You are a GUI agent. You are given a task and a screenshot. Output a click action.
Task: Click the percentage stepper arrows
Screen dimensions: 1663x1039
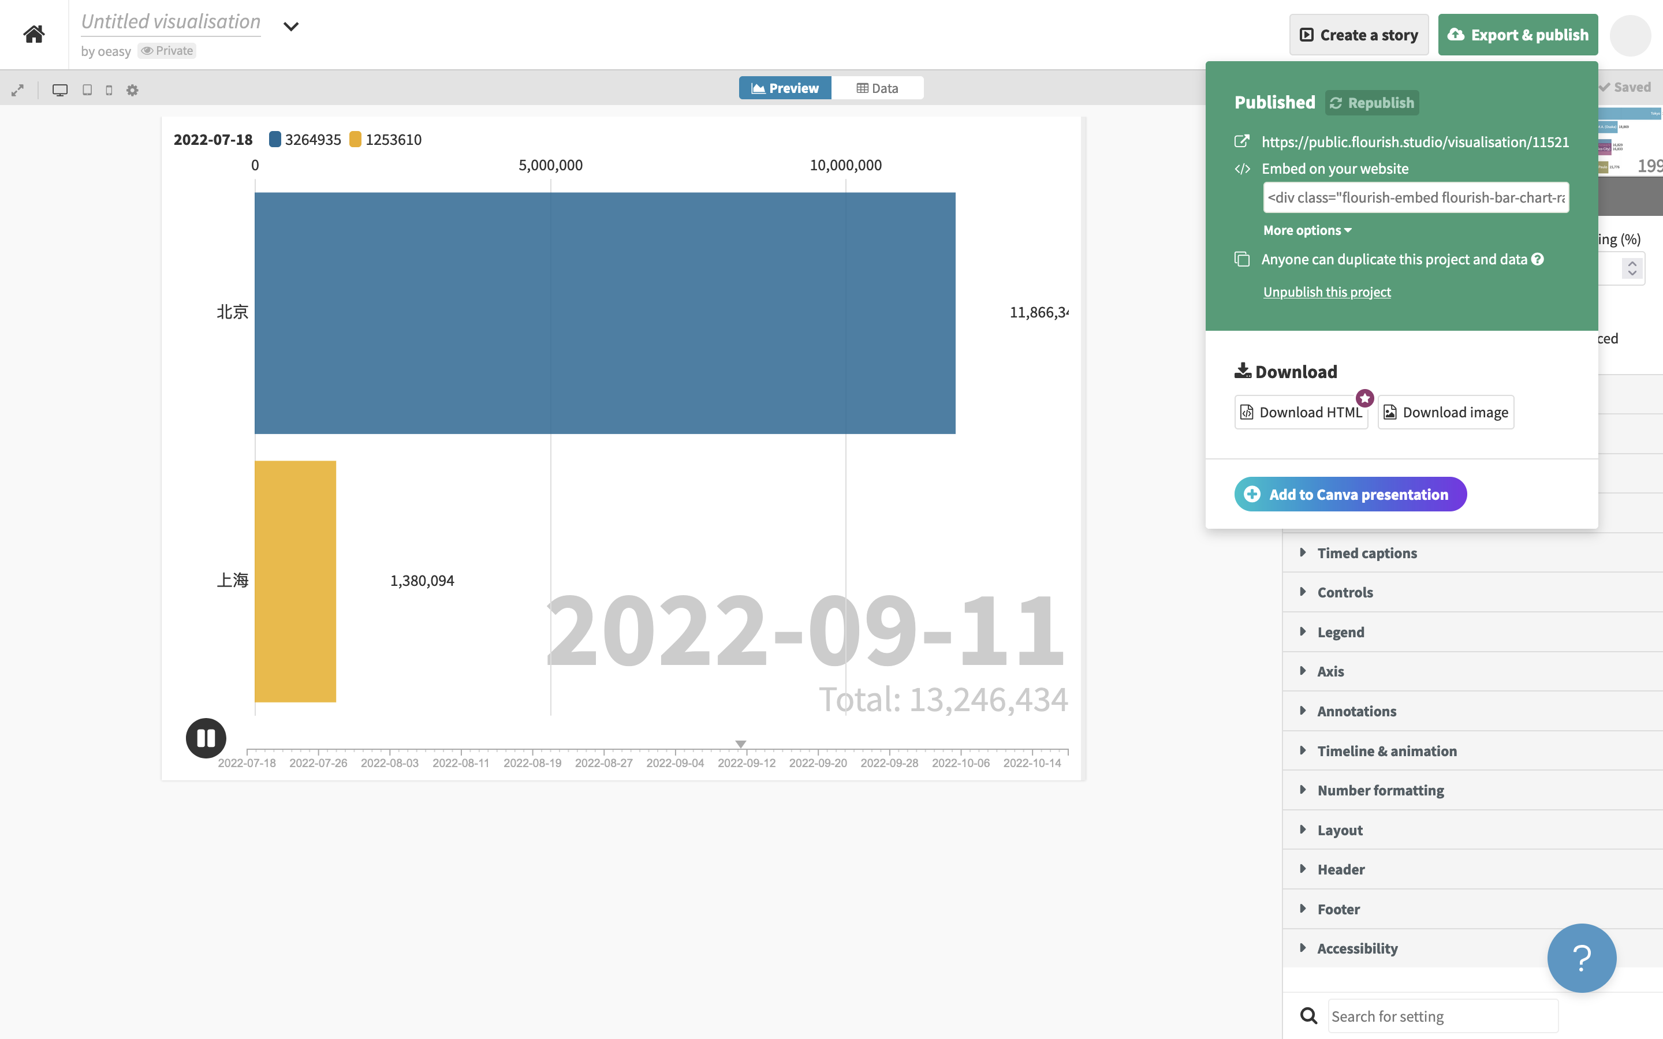pyautogui.click(x=1632, y=268)
